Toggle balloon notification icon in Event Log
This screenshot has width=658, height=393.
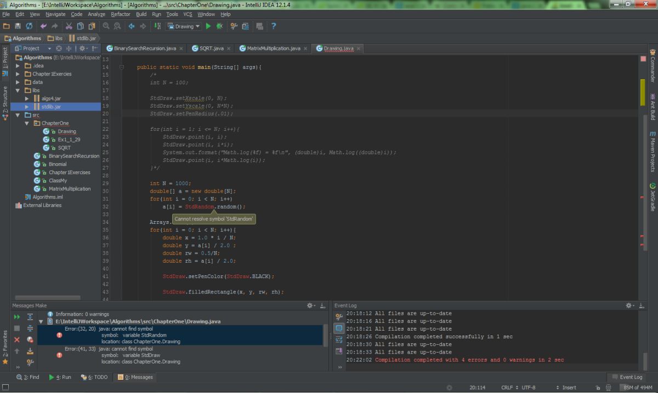click(x=339, y=328)
